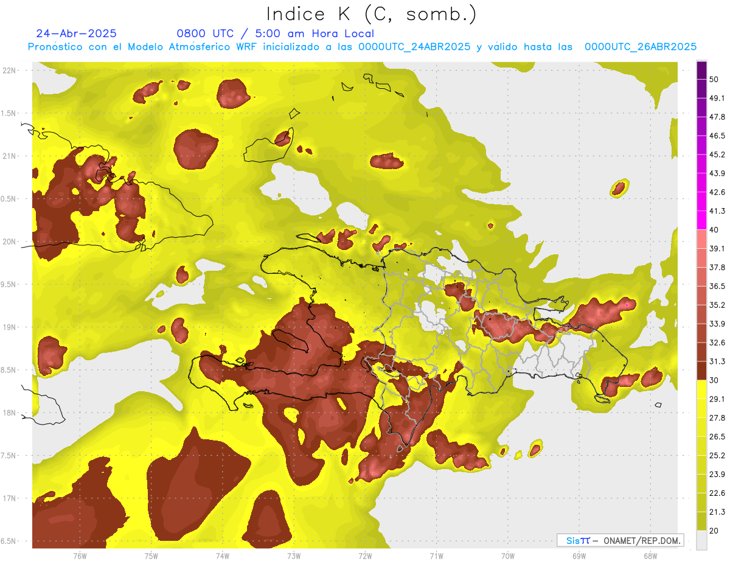The image size is (730, 564).
Task: Click the colorbar value '47.8'
Action: pos(717,117)
